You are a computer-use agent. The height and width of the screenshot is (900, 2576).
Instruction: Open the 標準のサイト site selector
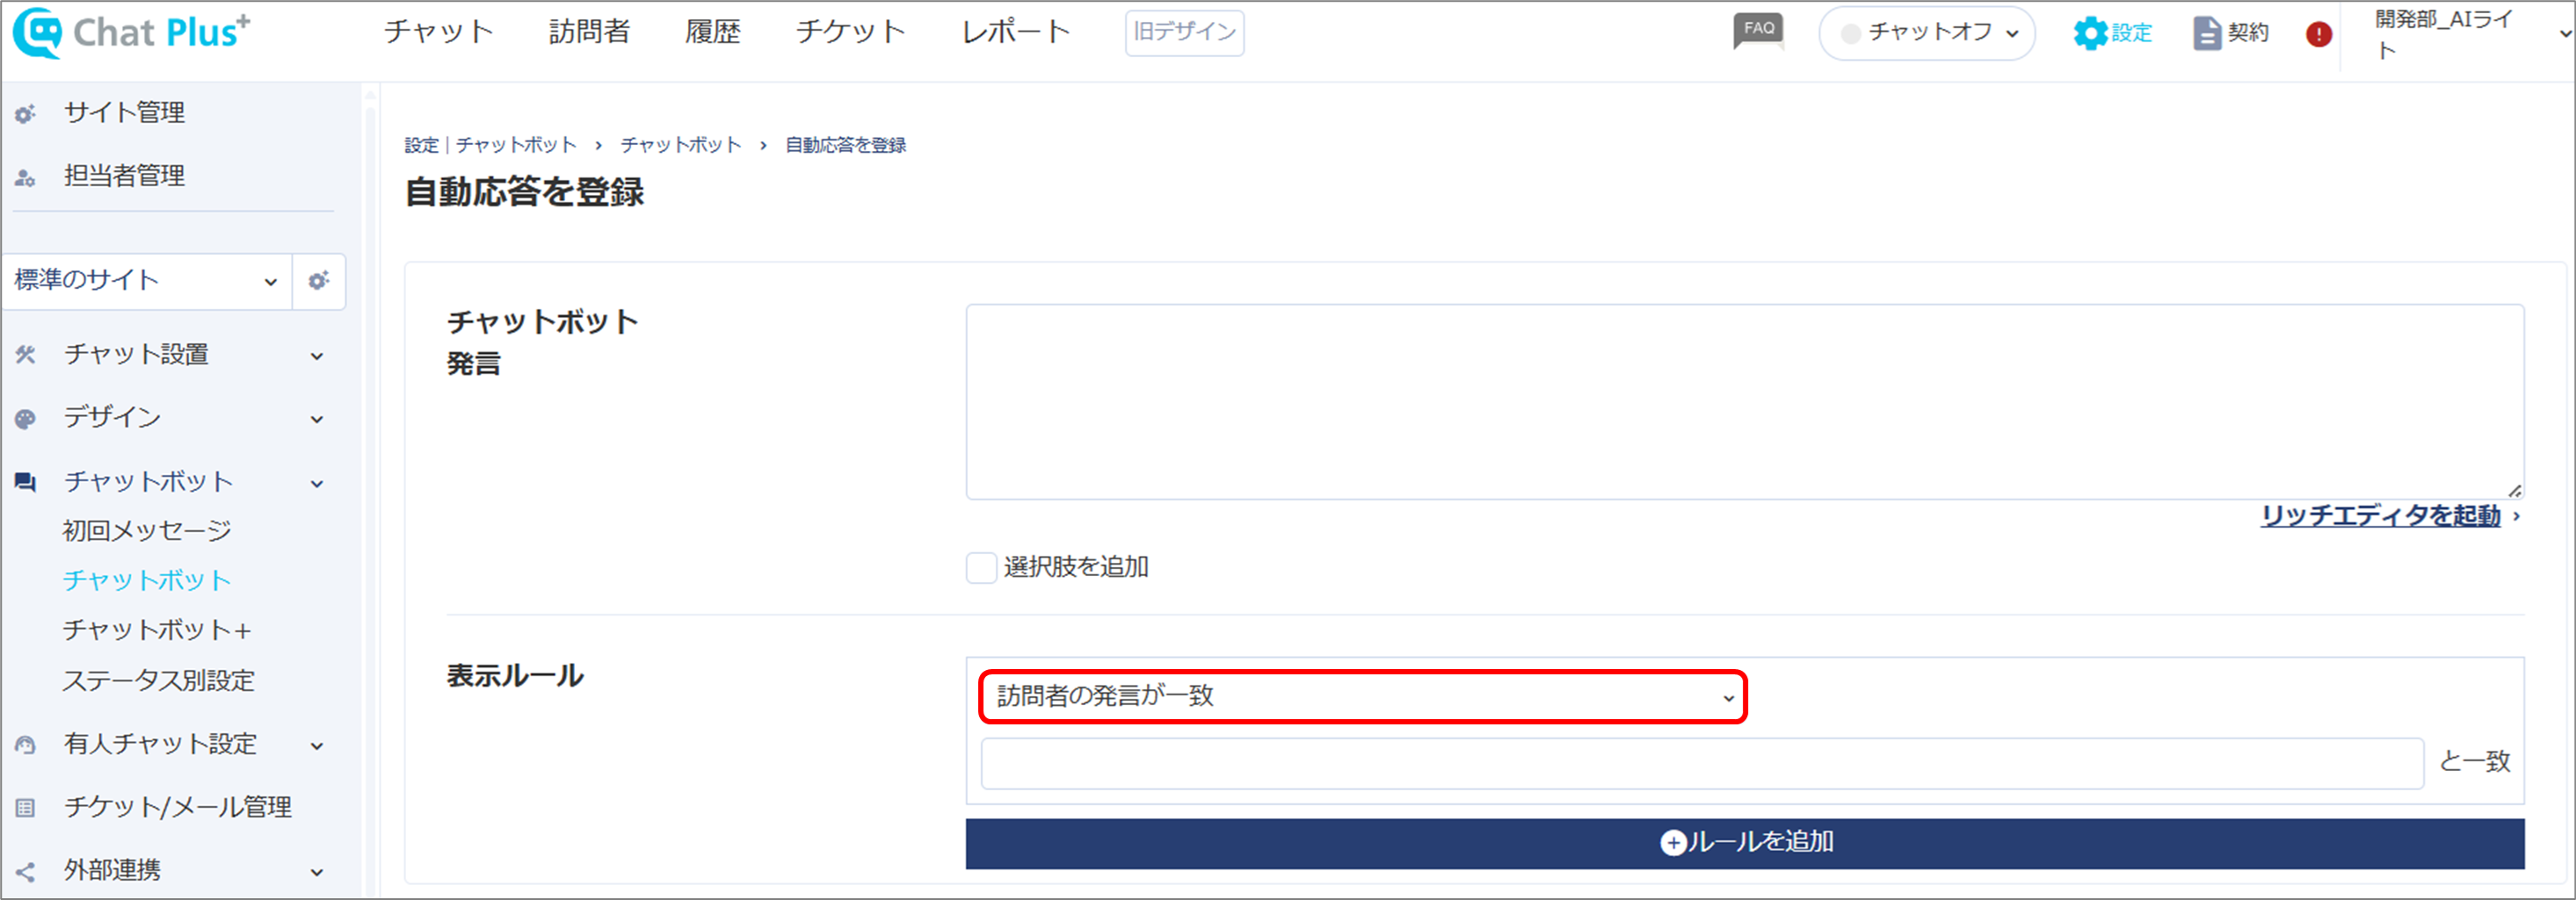pyautogui.click(x=147, y=281)
